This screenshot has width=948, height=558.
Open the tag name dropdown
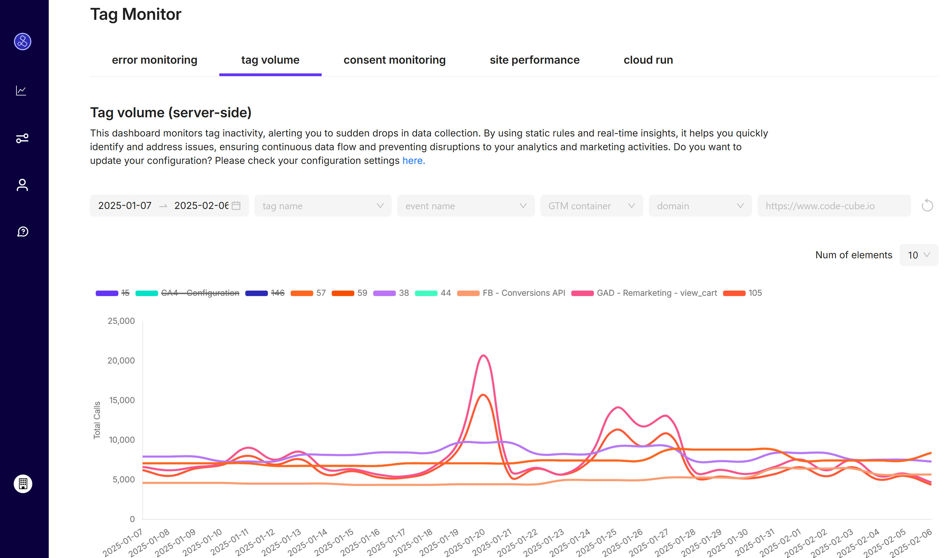tap(323, 205)
